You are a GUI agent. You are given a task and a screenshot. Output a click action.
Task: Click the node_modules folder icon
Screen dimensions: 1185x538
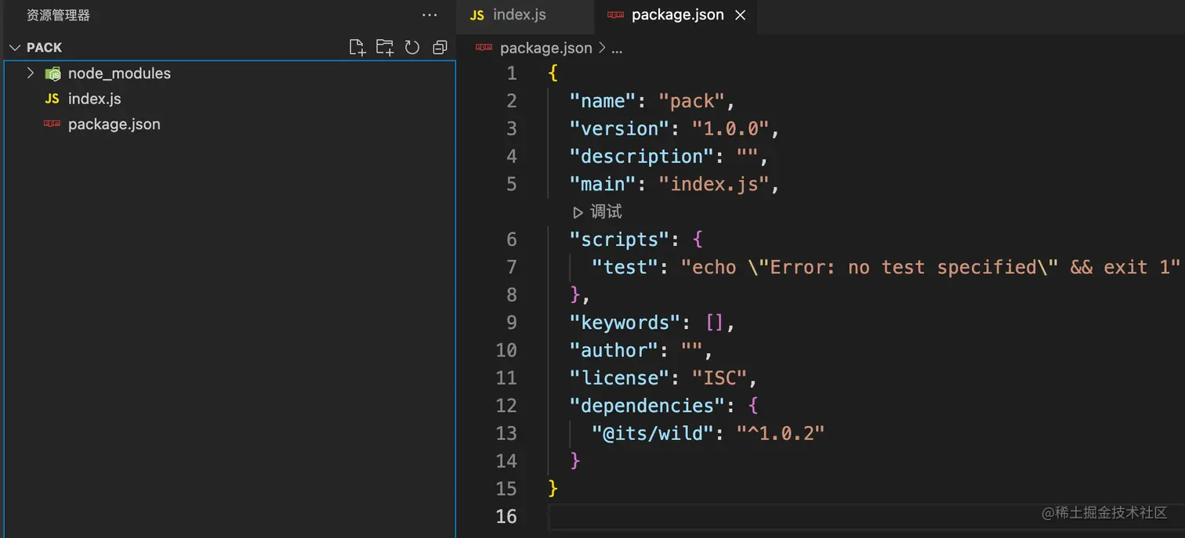pos(53,74)
